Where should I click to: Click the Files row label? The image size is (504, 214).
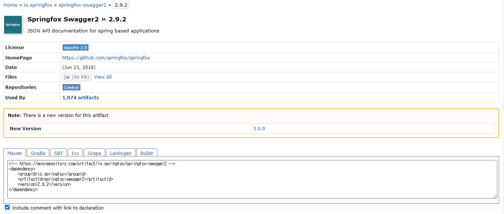pyautogui.click(x=11, y=77)
